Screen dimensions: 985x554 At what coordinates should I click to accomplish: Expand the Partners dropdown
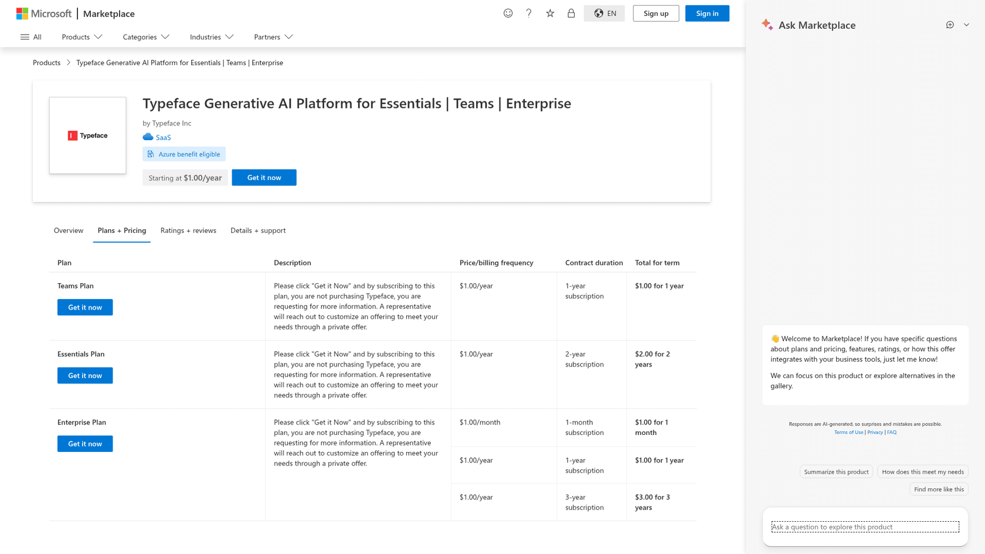273,37
